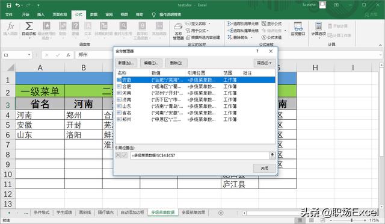385x224 pixels.
Task: Select the 济南 name row
Action: (x=196, y=99)
